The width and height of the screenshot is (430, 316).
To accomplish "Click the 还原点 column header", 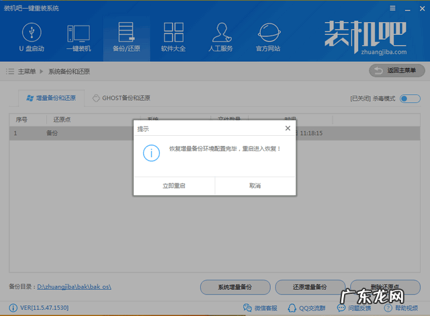I will click(62, 120).
